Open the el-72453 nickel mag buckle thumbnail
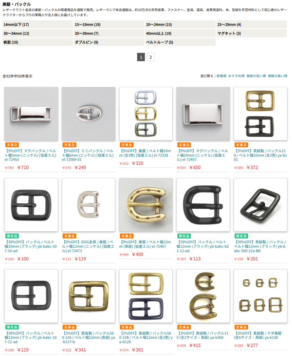Viewport: 292px width, 356px height. 31,114
